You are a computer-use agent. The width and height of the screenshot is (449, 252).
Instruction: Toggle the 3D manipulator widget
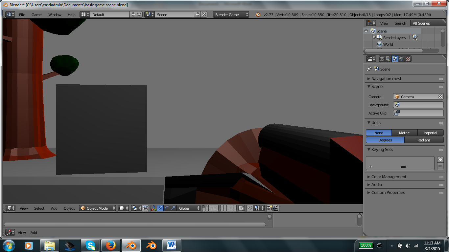click(x=154, y=208)
